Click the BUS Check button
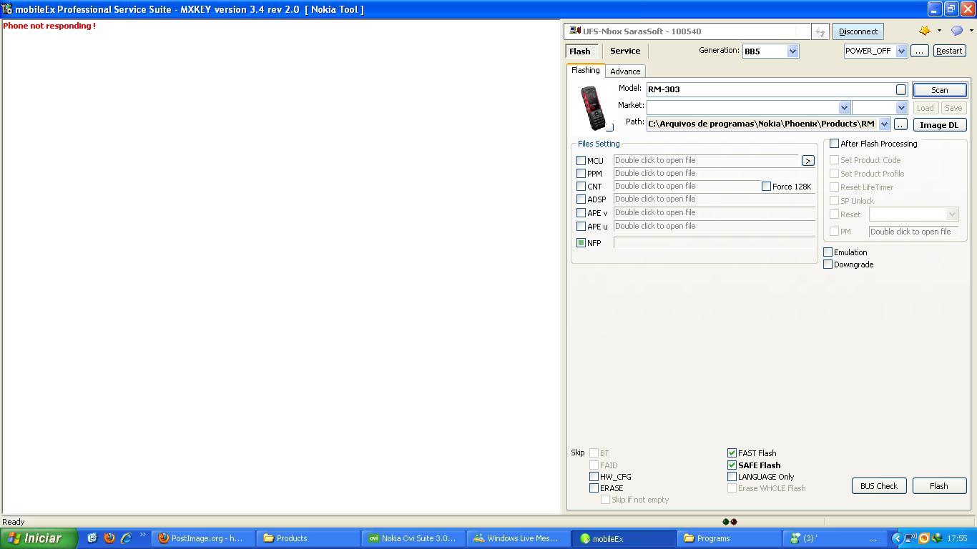 click(879, 486)
